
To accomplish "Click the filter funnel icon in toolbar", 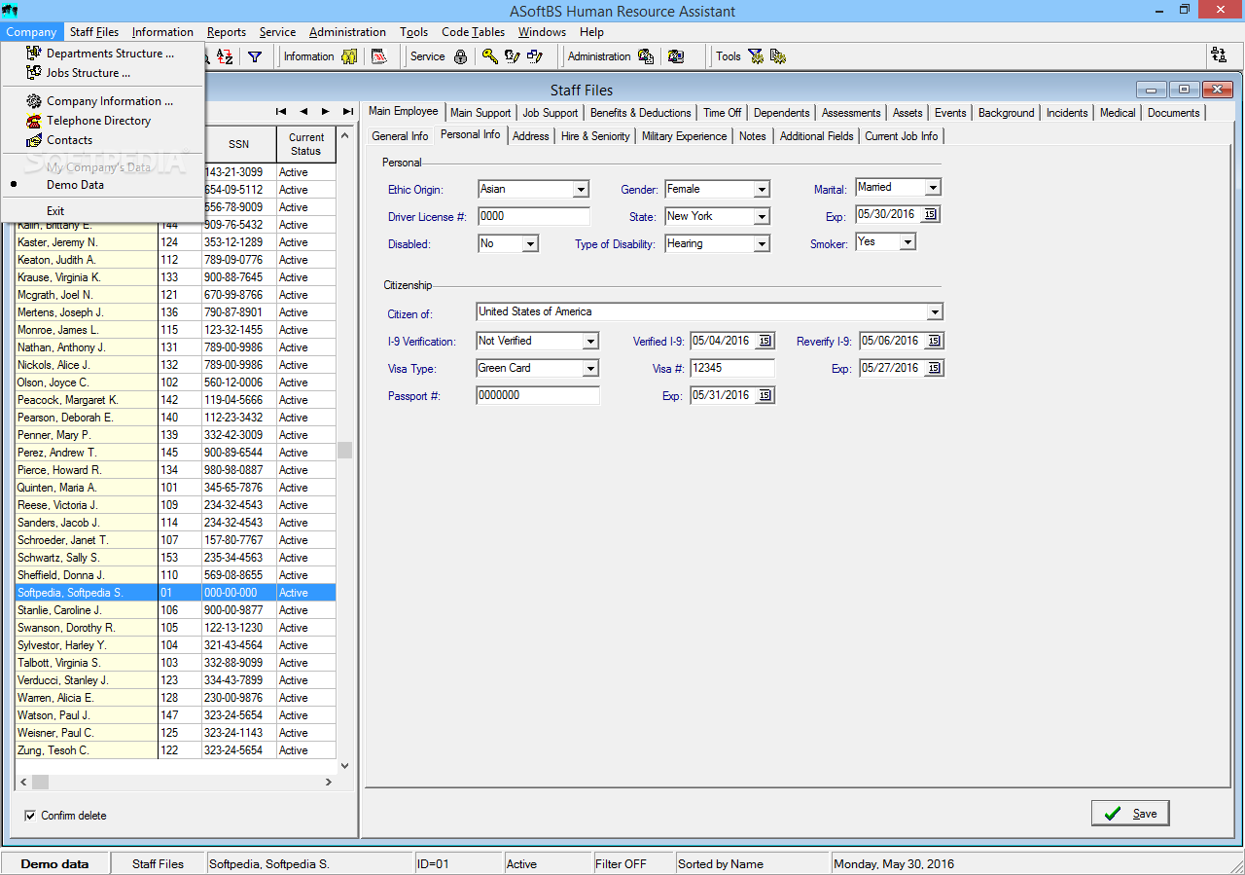I will click(255, 56).
